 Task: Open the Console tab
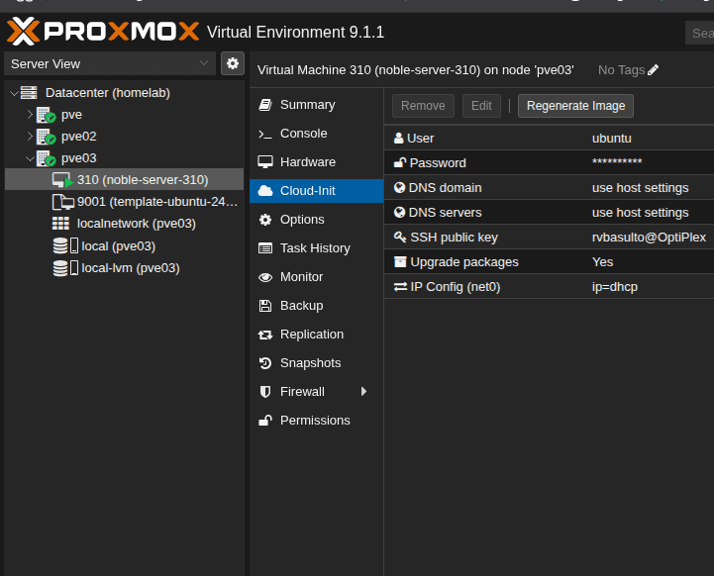pyautogui.click(x=303, y=134)
